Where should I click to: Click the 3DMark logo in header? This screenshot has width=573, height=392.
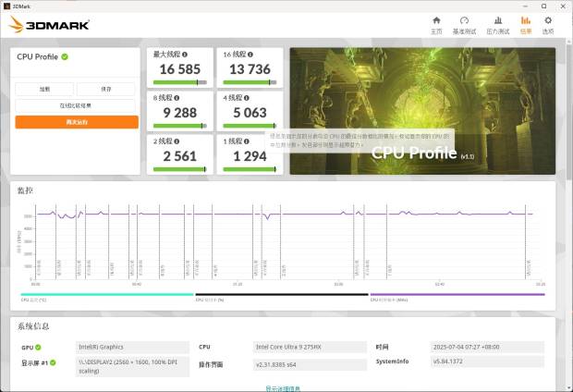coord(49,24)
